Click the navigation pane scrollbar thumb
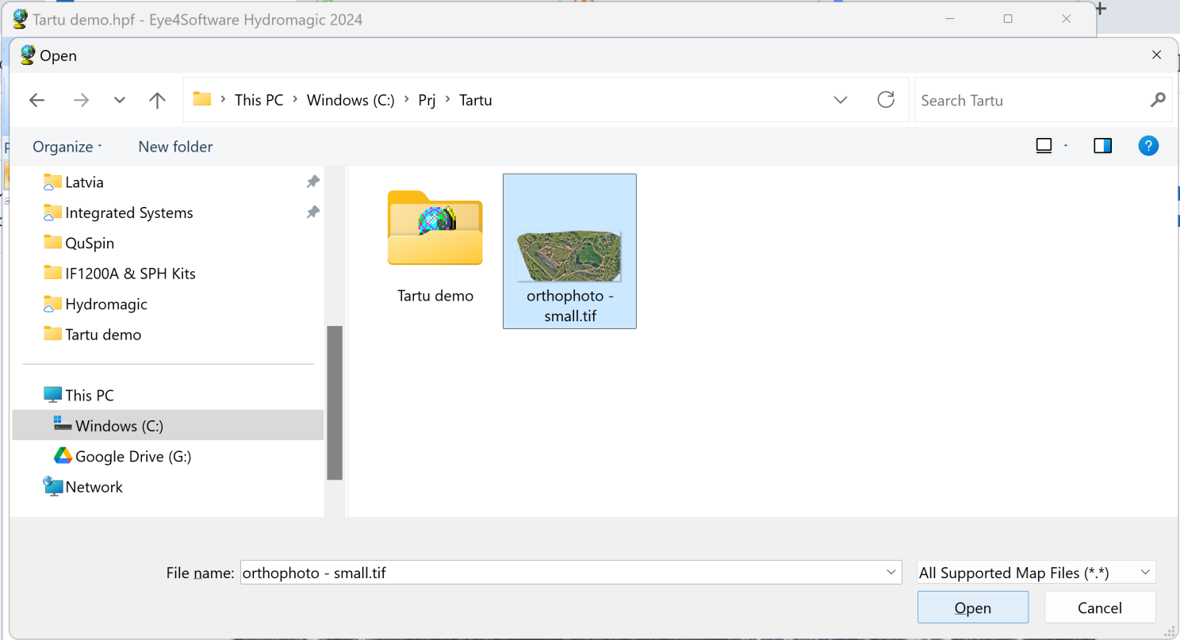The height and width of the screenshot is (640, 1180). point(335,402)
